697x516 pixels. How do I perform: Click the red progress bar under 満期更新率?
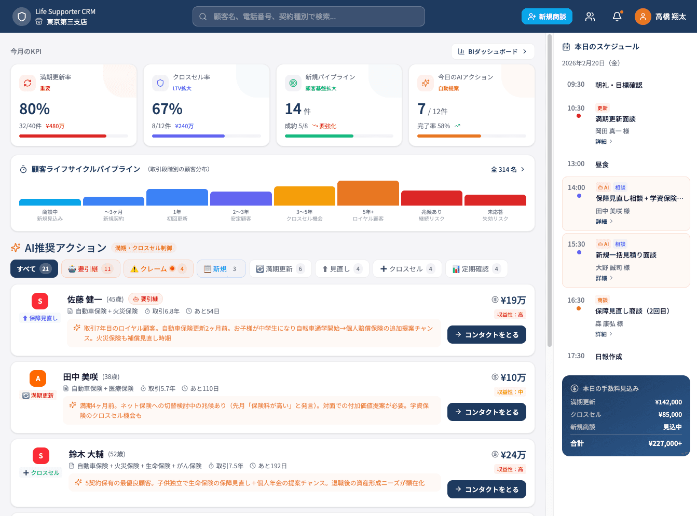62,136
